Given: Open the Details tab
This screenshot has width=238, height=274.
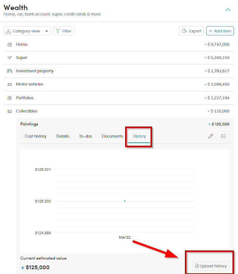Looking at the screenshot, I should pyautogui.click(x=63, y=136).
